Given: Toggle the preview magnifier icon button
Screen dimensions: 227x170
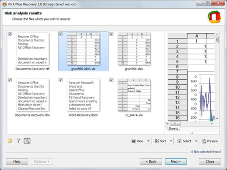Looking at the screenshot, I should [x=27, y=141].
